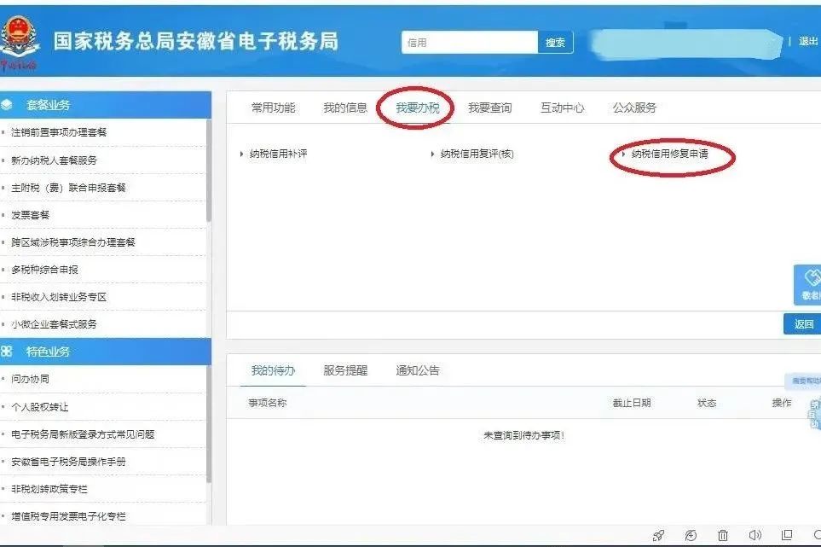
Task: Click the trash can icon in the bottom bar
Action: 723,535
